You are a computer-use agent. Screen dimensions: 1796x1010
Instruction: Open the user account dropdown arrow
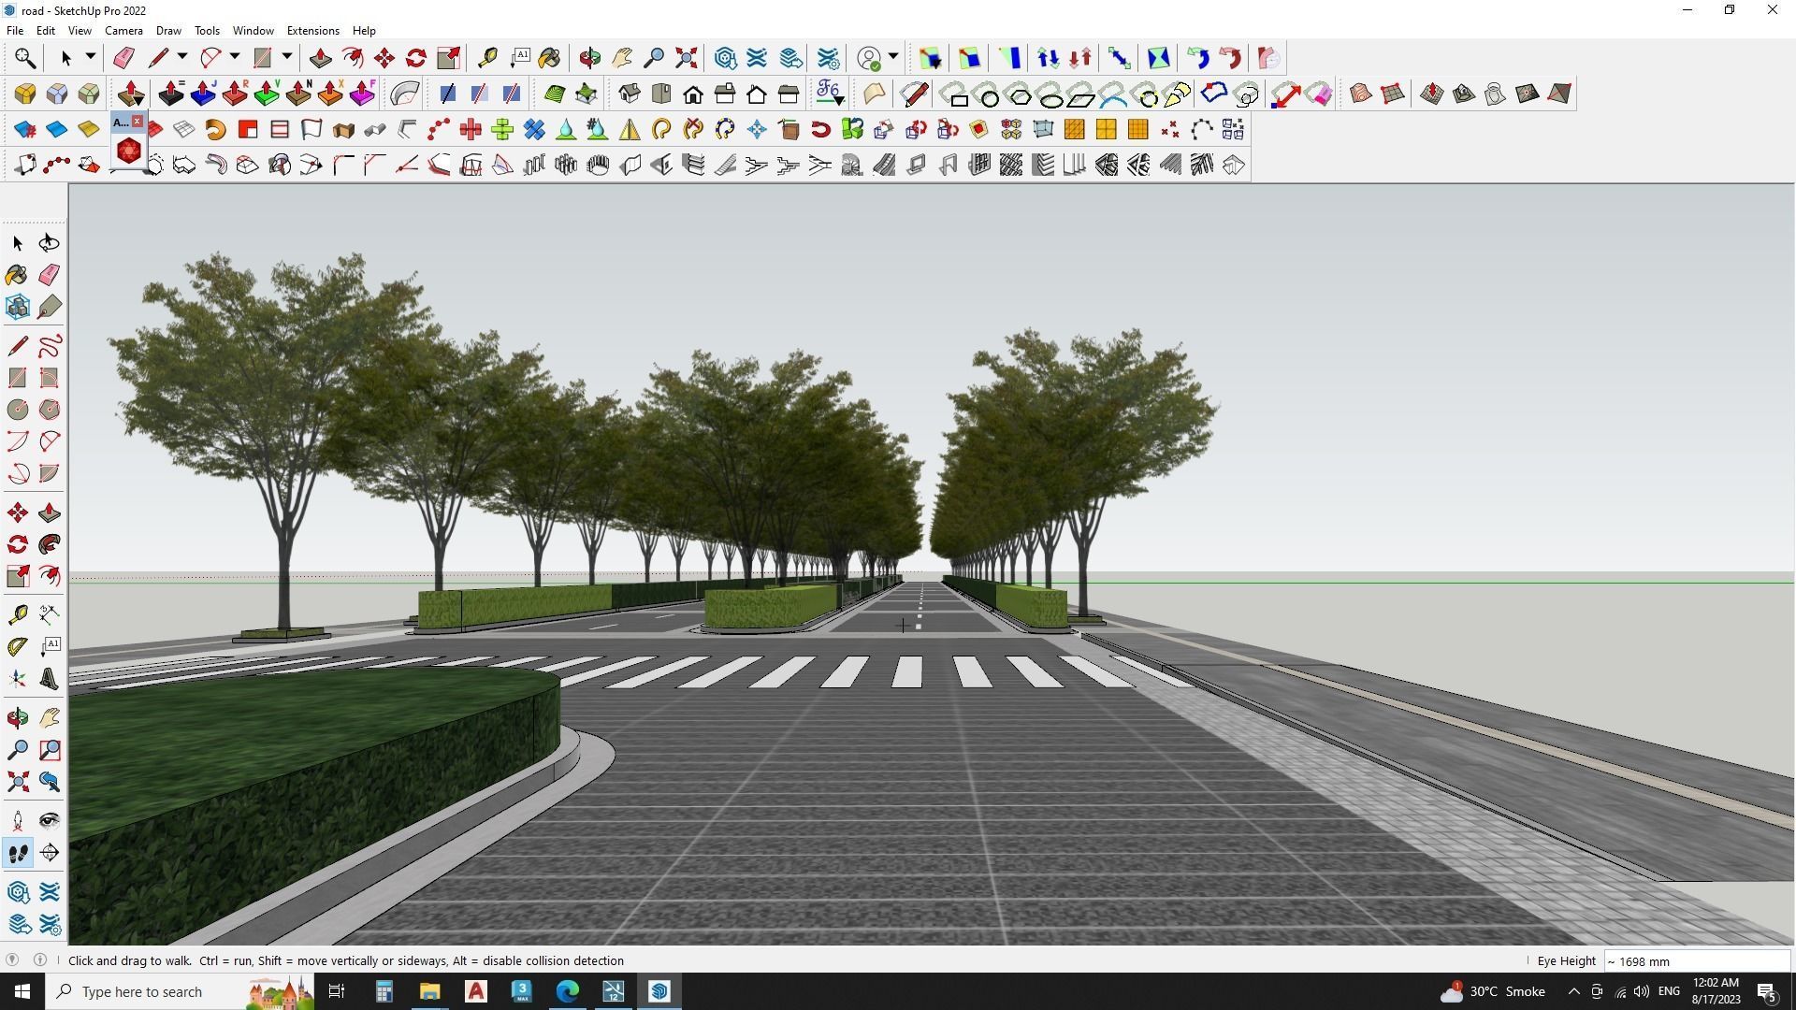coord(893,58)
